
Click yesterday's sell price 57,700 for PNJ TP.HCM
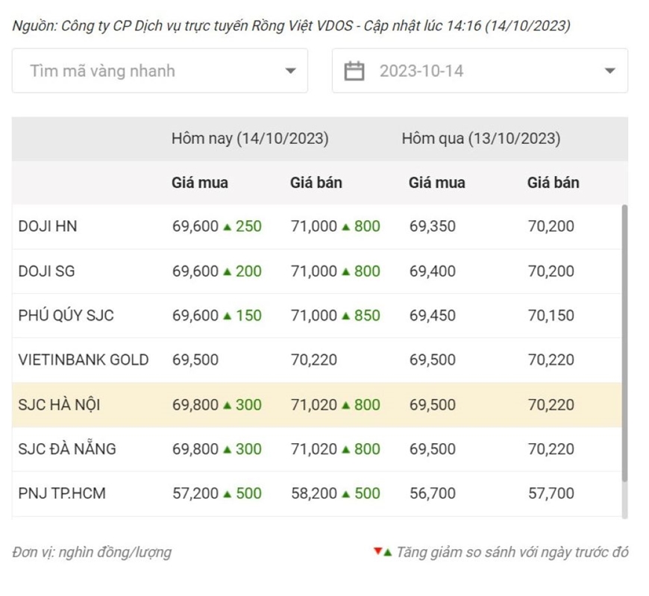coord(551,493)
